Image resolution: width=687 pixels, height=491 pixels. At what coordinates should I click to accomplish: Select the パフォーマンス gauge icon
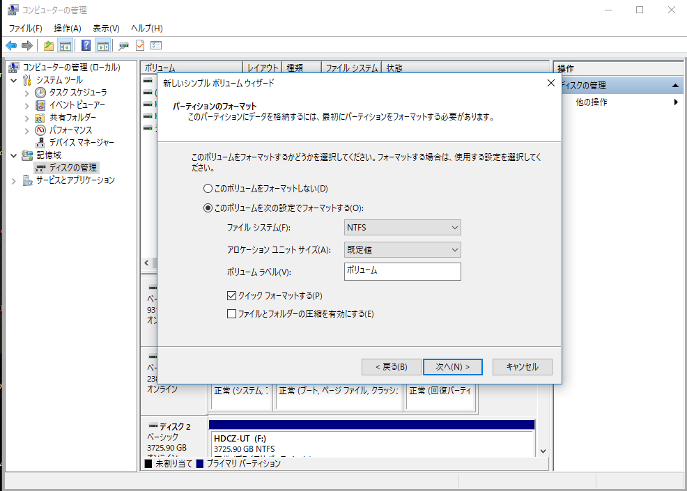[41, 130]
